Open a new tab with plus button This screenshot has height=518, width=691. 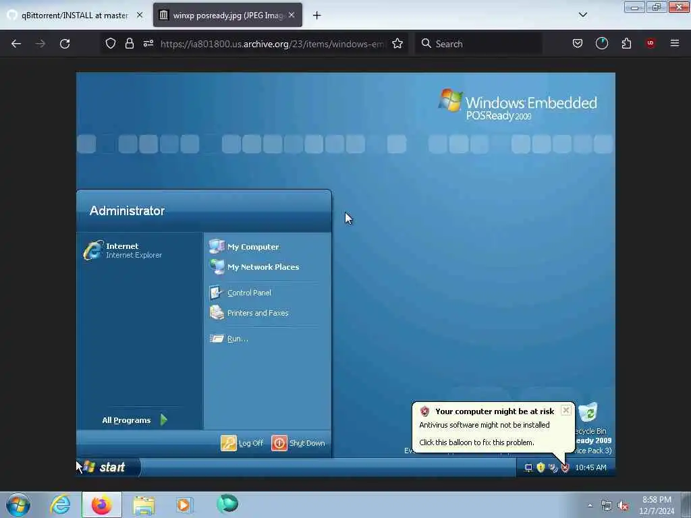click(x=316, y=16)
